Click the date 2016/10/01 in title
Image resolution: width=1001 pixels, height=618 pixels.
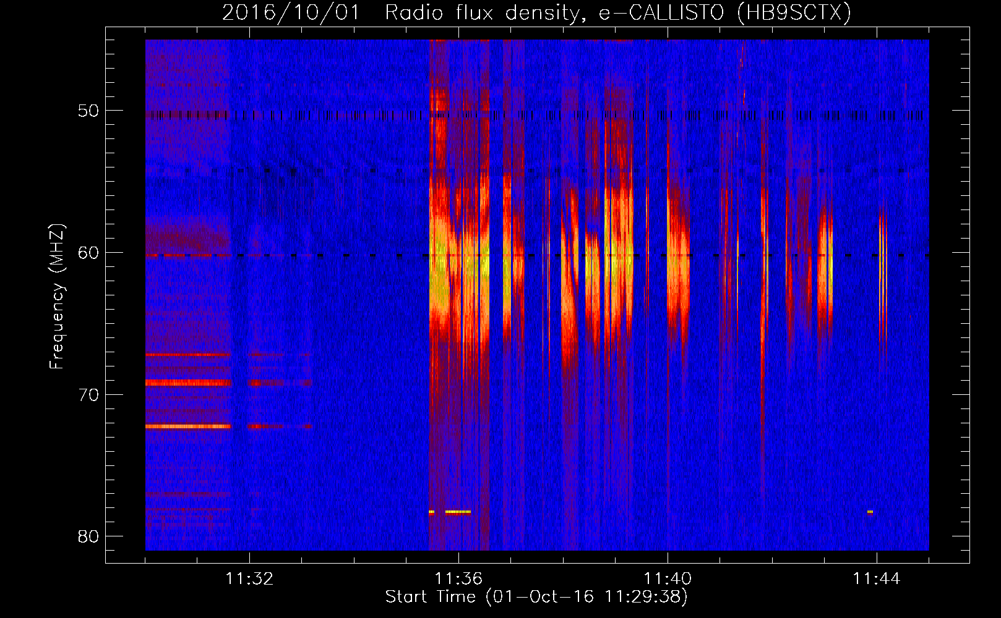[291, 13]
